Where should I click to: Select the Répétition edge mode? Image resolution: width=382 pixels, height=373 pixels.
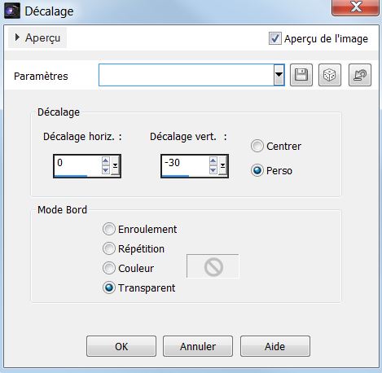[x=109, y=248]
